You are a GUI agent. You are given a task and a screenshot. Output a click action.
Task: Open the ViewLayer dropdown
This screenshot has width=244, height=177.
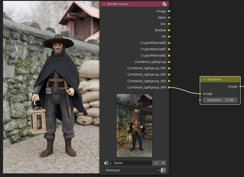131,170
